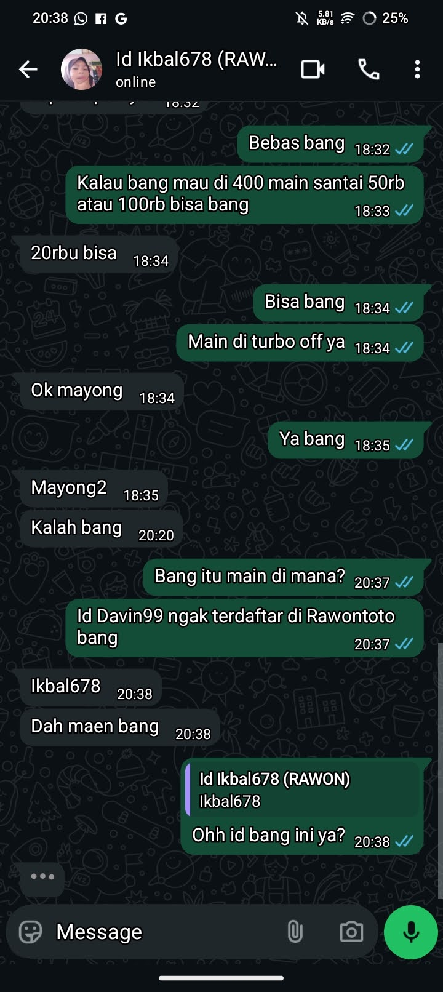This screenshot has height=992, width=443.
Task: Attach a file with the paperclip icon
Action: point(295,932)
